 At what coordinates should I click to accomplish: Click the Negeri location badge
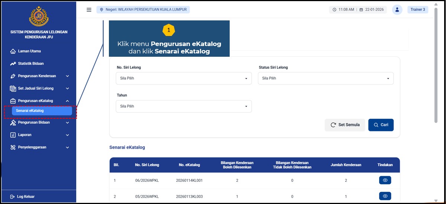click(143, 10)
